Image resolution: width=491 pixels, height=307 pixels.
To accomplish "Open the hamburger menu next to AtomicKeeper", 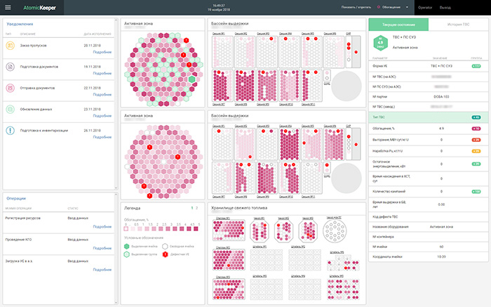I will 6,8.
